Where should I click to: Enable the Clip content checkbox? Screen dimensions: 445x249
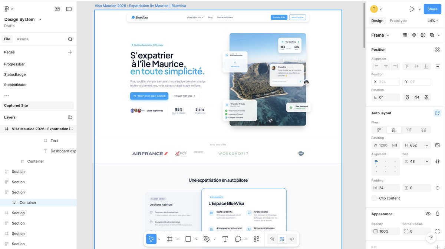pyautogui.click(x=374, y=198)
